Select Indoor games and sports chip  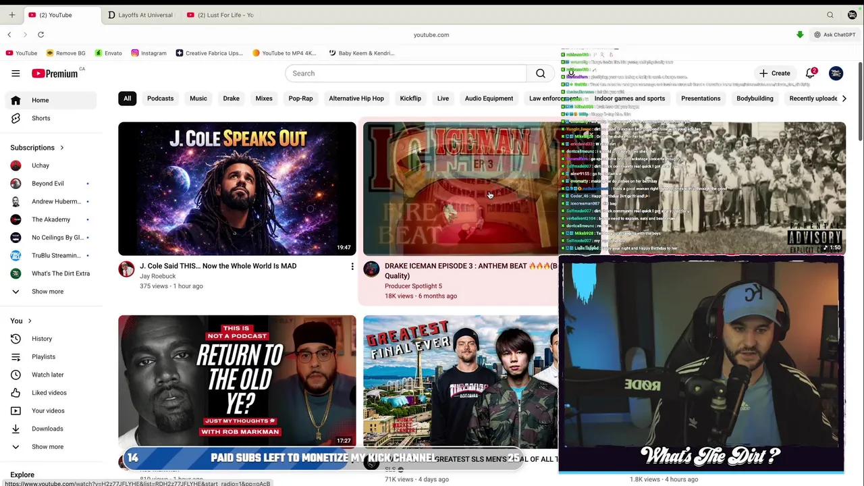pyautogui.click(x=629, y=99)
